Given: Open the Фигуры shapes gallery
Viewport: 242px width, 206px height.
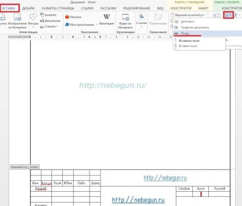Looking at the screenshot, I should tap(33, 21).
